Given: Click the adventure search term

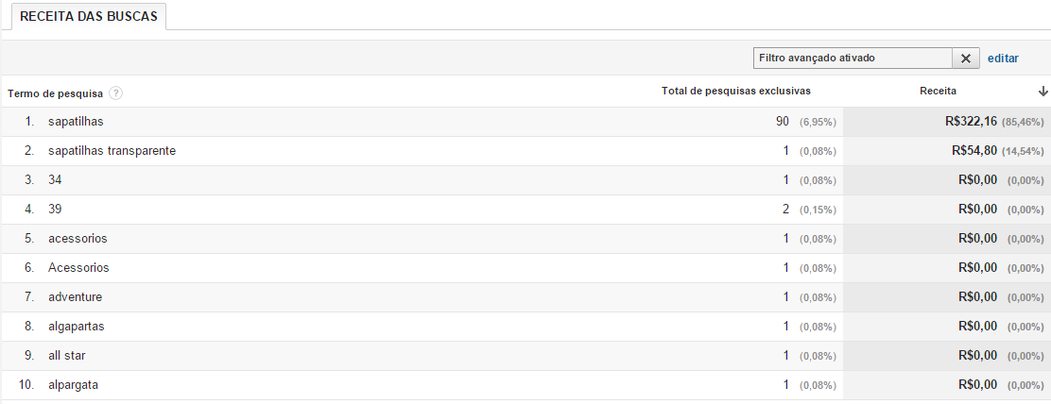Looking at the screenshot, I should tap(76, 296).
